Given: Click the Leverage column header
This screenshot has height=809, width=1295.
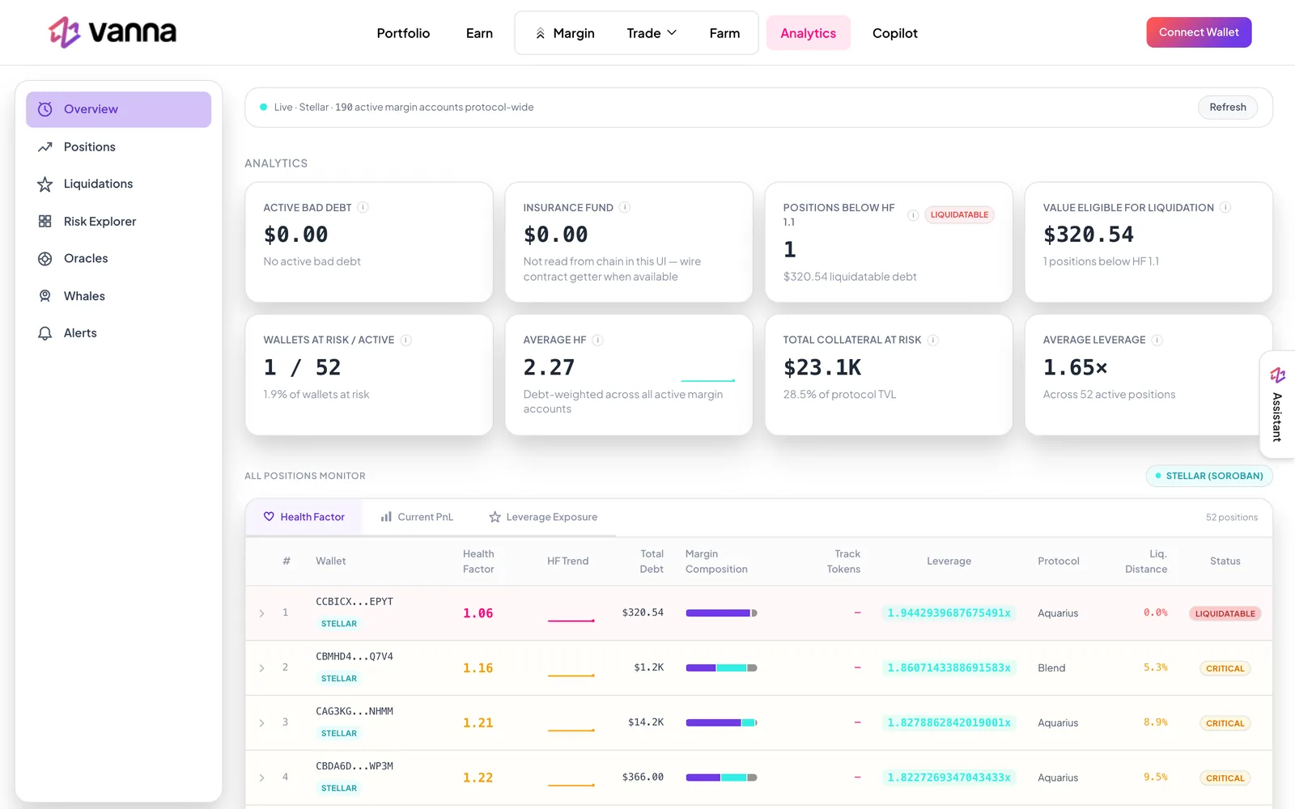Looking at the screenshot, I should tap(949, 561).
